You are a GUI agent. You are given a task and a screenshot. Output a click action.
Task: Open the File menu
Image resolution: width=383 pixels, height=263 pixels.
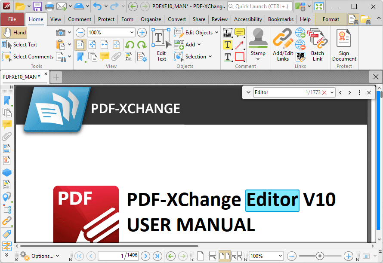tap(12, 19)
